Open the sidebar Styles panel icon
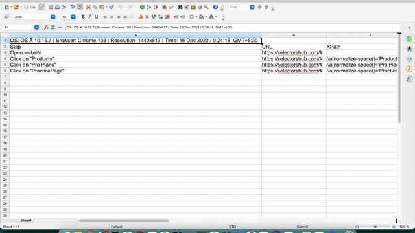The height and width of the screenshot is (233, 415). [x=409, y=49]
